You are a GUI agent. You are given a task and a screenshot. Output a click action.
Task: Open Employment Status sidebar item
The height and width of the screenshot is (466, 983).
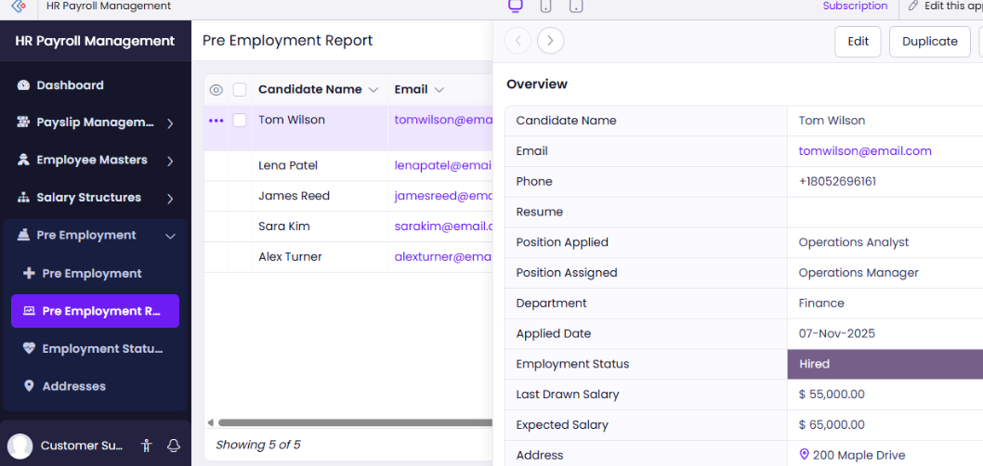tap(102, 349)
